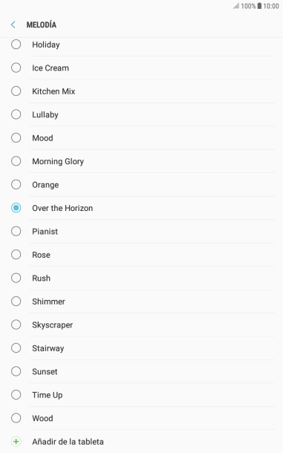
Task: Select the Ice Cream ringtone radio
Action: 16,68
